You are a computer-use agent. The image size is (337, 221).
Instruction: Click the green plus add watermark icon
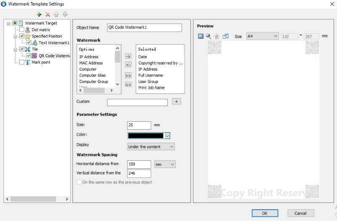39,14
